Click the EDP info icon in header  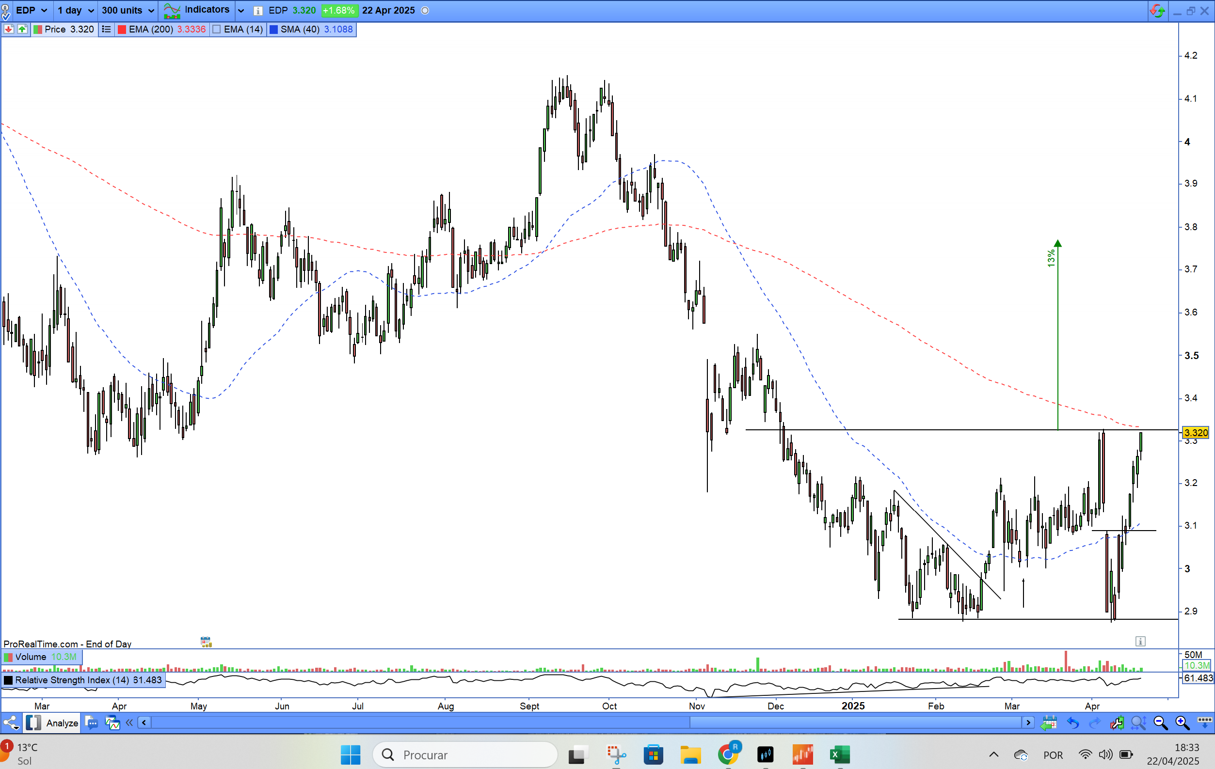[258, 11]
